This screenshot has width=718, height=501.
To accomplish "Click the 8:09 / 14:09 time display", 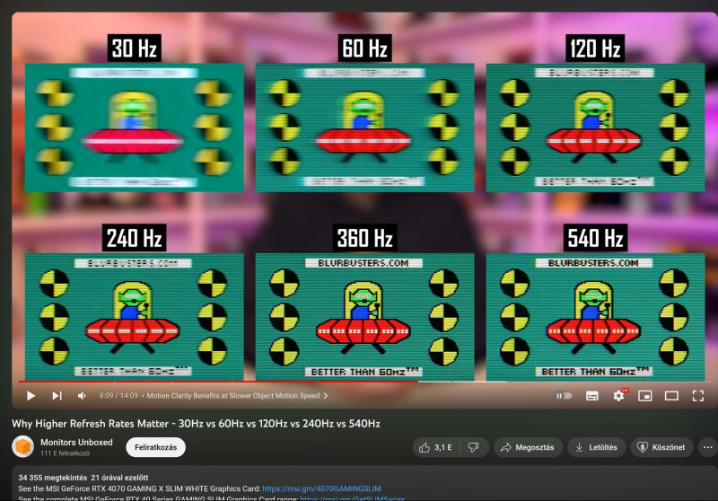I will pyautogui.click(x=118, y=395).
